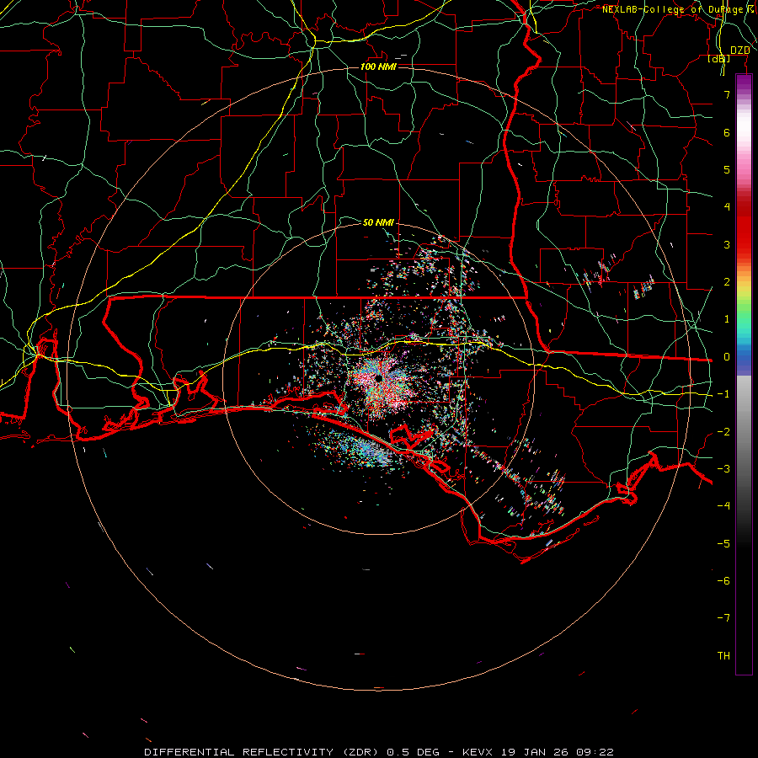Click the [dB] unit label
Viewport: 758px width, 758px height.
pyautogui.click(x=719, y=58)
